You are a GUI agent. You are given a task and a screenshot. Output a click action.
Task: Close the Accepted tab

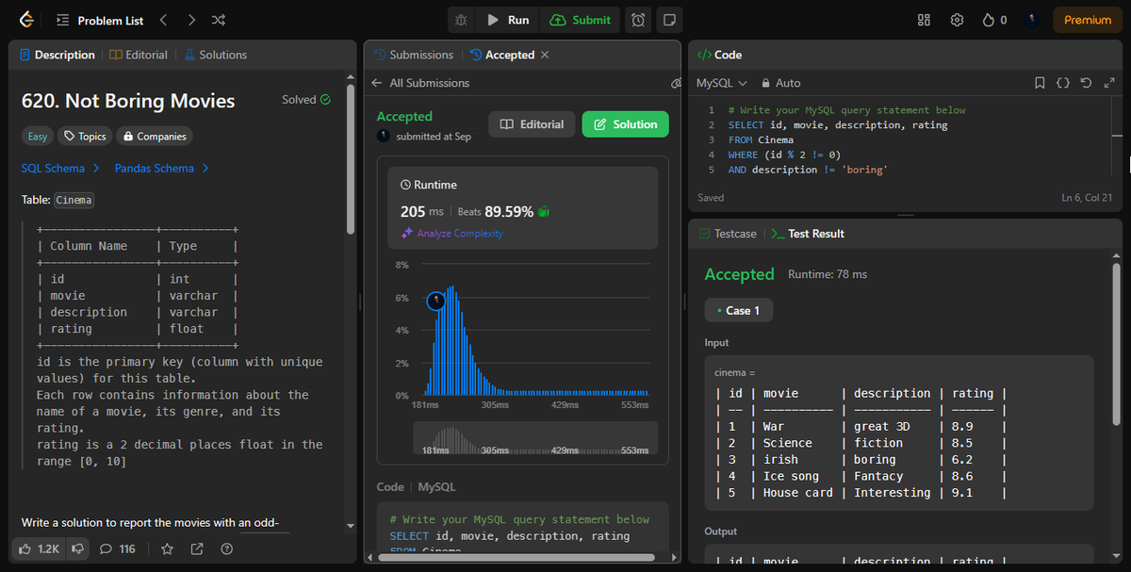[x=545, y=55]
